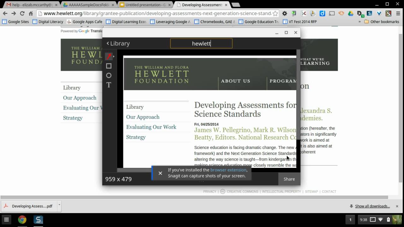
Task: Open the Contact footer link
Action: [x=329, y=192]
